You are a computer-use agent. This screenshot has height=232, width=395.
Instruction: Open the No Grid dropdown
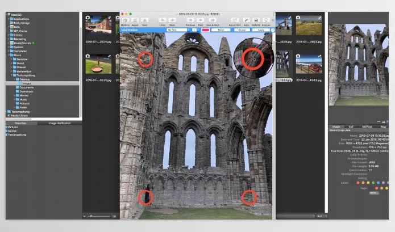coord(178,30)
